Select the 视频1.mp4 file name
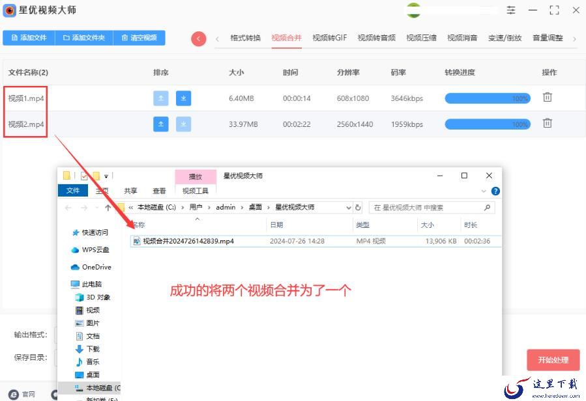The width and height of the screenshot is (586, 401). coord(26,98)
